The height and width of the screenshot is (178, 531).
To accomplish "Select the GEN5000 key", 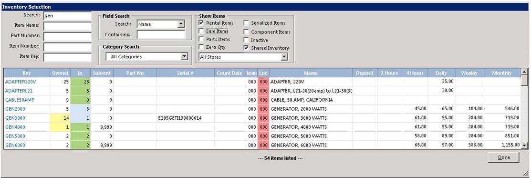I will point(15,136).
